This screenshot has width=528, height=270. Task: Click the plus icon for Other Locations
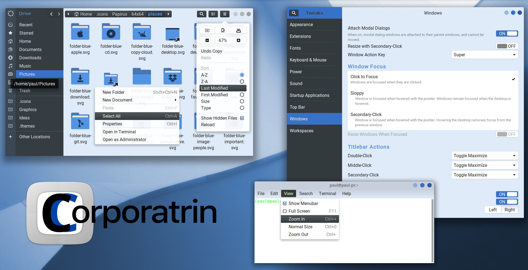pos(10,137)
